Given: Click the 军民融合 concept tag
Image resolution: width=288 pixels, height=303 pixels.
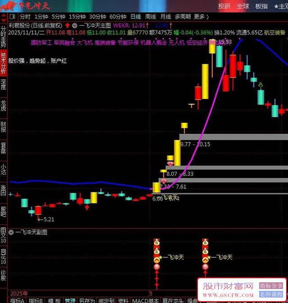Looking at the screenshot, I should [64, 42].
